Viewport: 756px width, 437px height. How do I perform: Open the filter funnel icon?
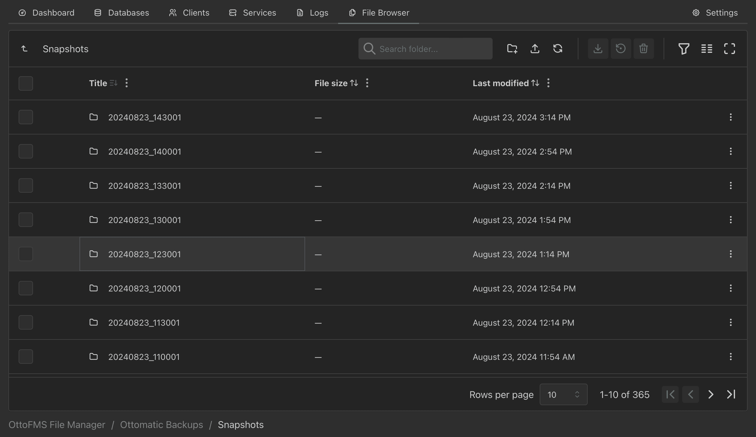(x=684, y=49)
